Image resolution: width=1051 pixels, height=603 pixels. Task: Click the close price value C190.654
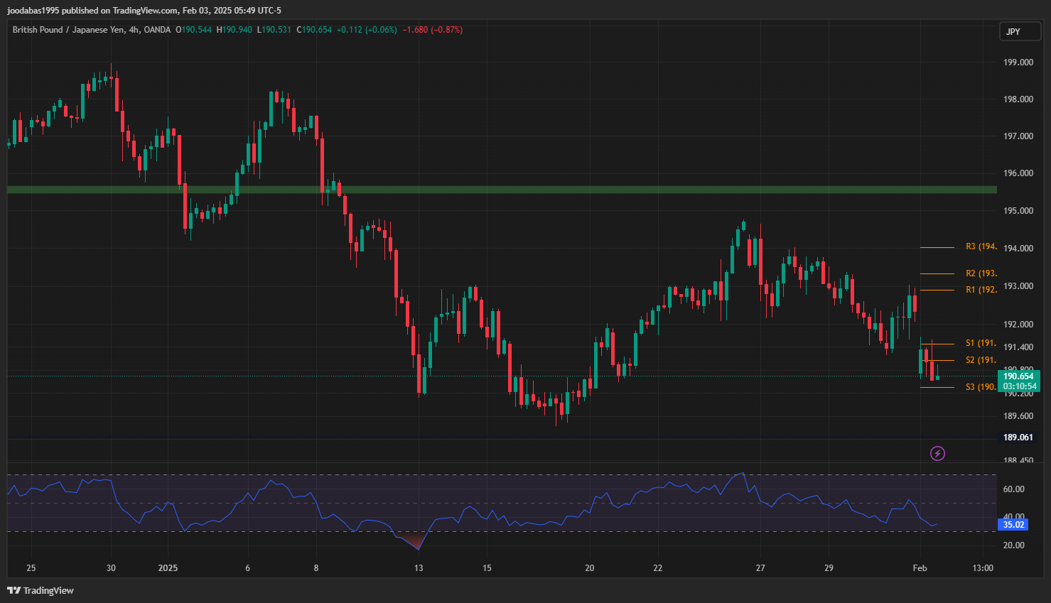pyautogui.click(x=314, y=30)
